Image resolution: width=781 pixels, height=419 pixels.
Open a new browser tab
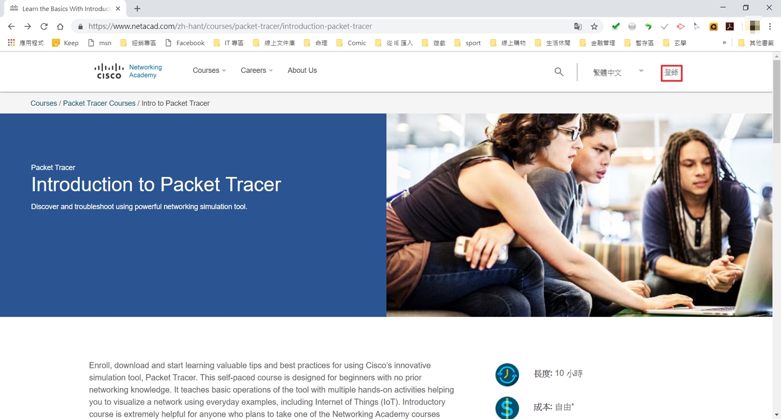coord(137,9)
